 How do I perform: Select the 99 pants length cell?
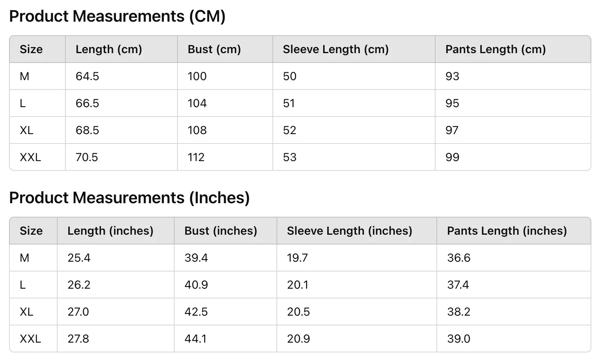coord(513,157)
